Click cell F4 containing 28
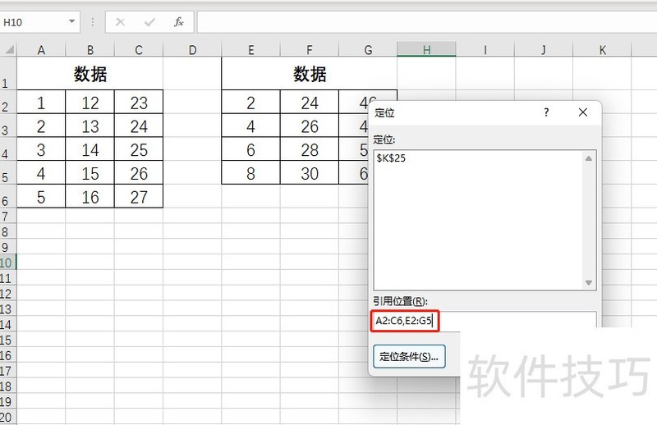The width and height of the screenshot is (657, 425). pos(310,149)
